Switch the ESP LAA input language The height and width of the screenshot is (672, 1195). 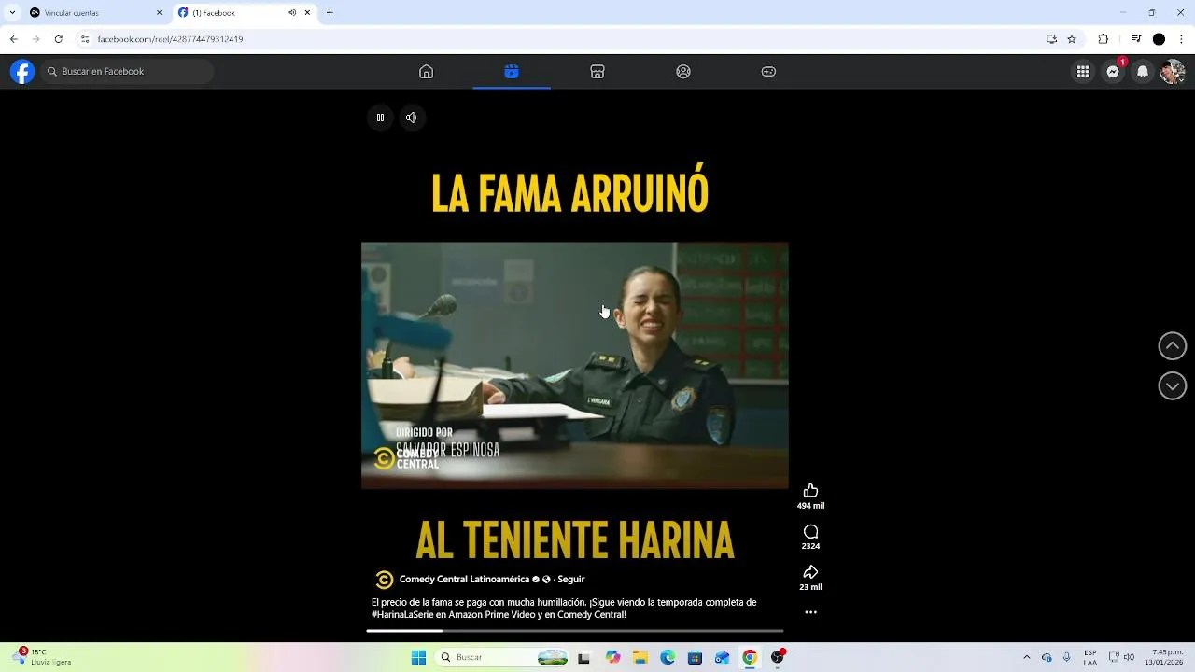click(1090, 657)
